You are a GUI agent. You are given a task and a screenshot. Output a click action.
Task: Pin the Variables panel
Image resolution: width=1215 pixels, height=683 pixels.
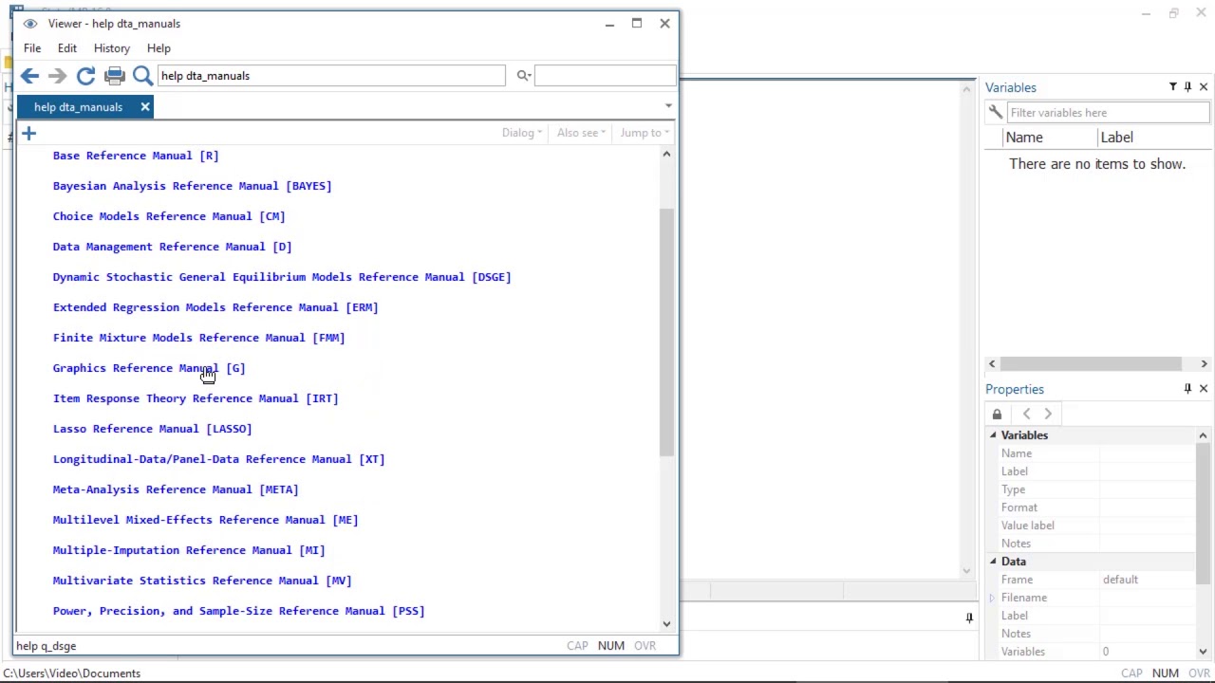(1187, 87)
